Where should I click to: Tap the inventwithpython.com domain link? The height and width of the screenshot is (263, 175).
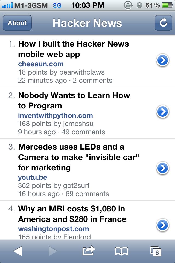[55, 116]
